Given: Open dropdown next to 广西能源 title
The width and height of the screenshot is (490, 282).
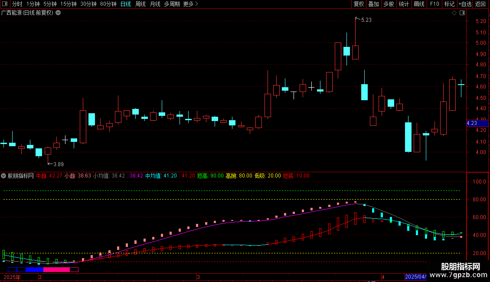Looking at the screenshot, I should pos(58,13).
